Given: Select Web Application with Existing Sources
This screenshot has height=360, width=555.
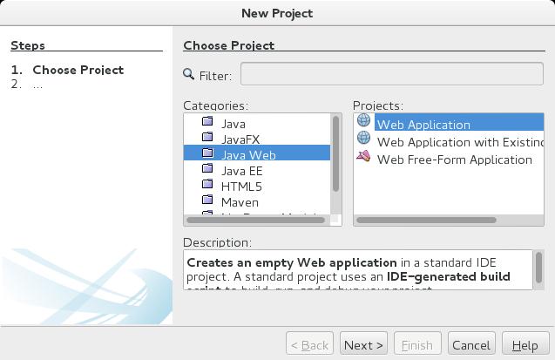Looking at the screenshot, I should [460, 142].
